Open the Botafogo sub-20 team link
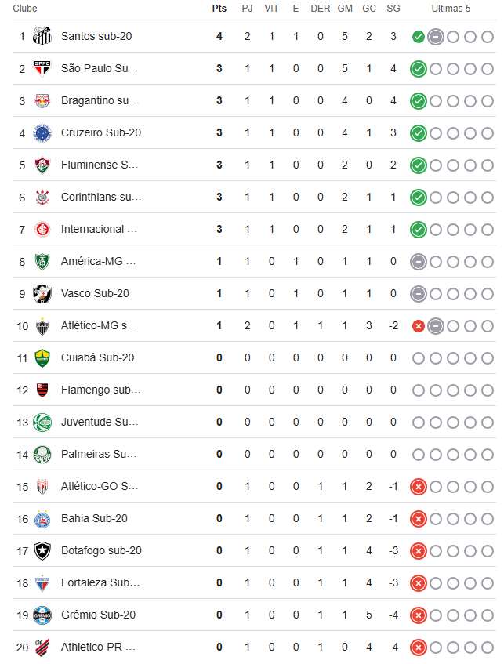504x664 pixels. [101, 550]
